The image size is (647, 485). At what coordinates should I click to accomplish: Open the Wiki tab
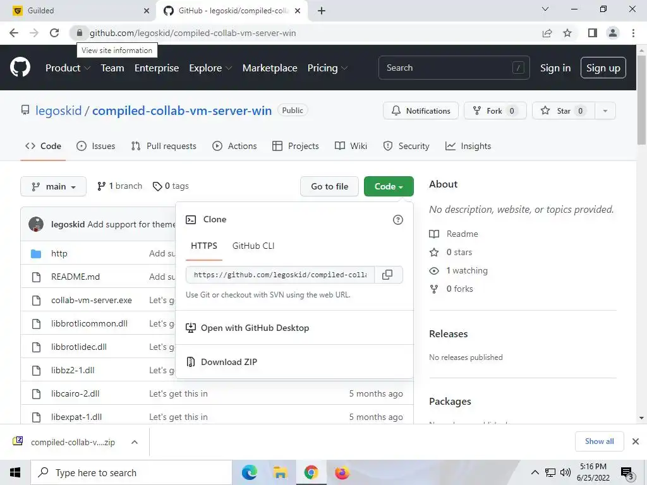click(351, 146)
